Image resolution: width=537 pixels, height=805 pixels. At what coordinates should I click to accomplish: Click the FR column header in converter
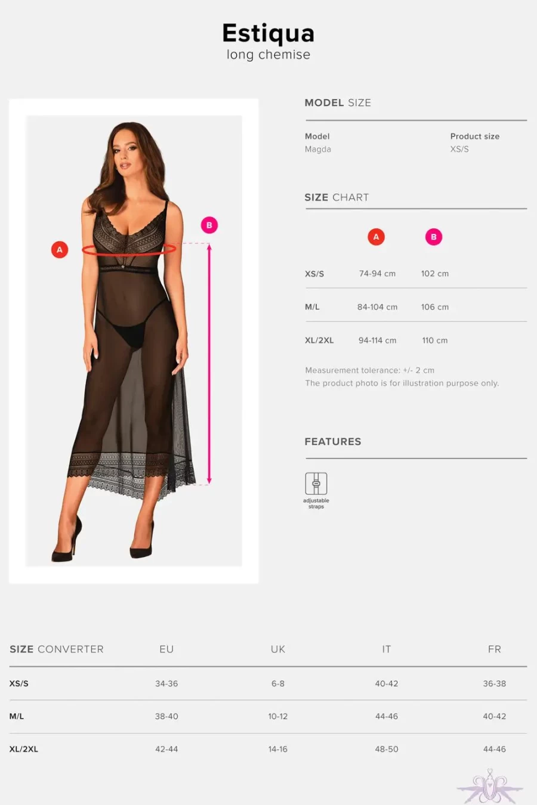click(495, 649)
